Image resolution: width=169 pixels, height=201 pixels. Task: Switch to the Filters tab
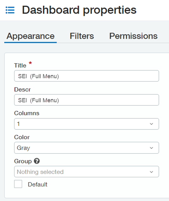82,36
